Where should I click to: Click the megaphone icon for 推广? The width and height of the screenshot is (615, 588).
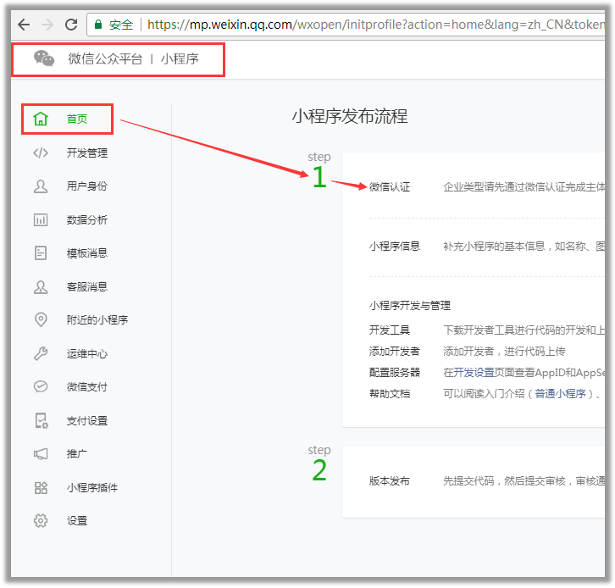click(x=41, y=454)
